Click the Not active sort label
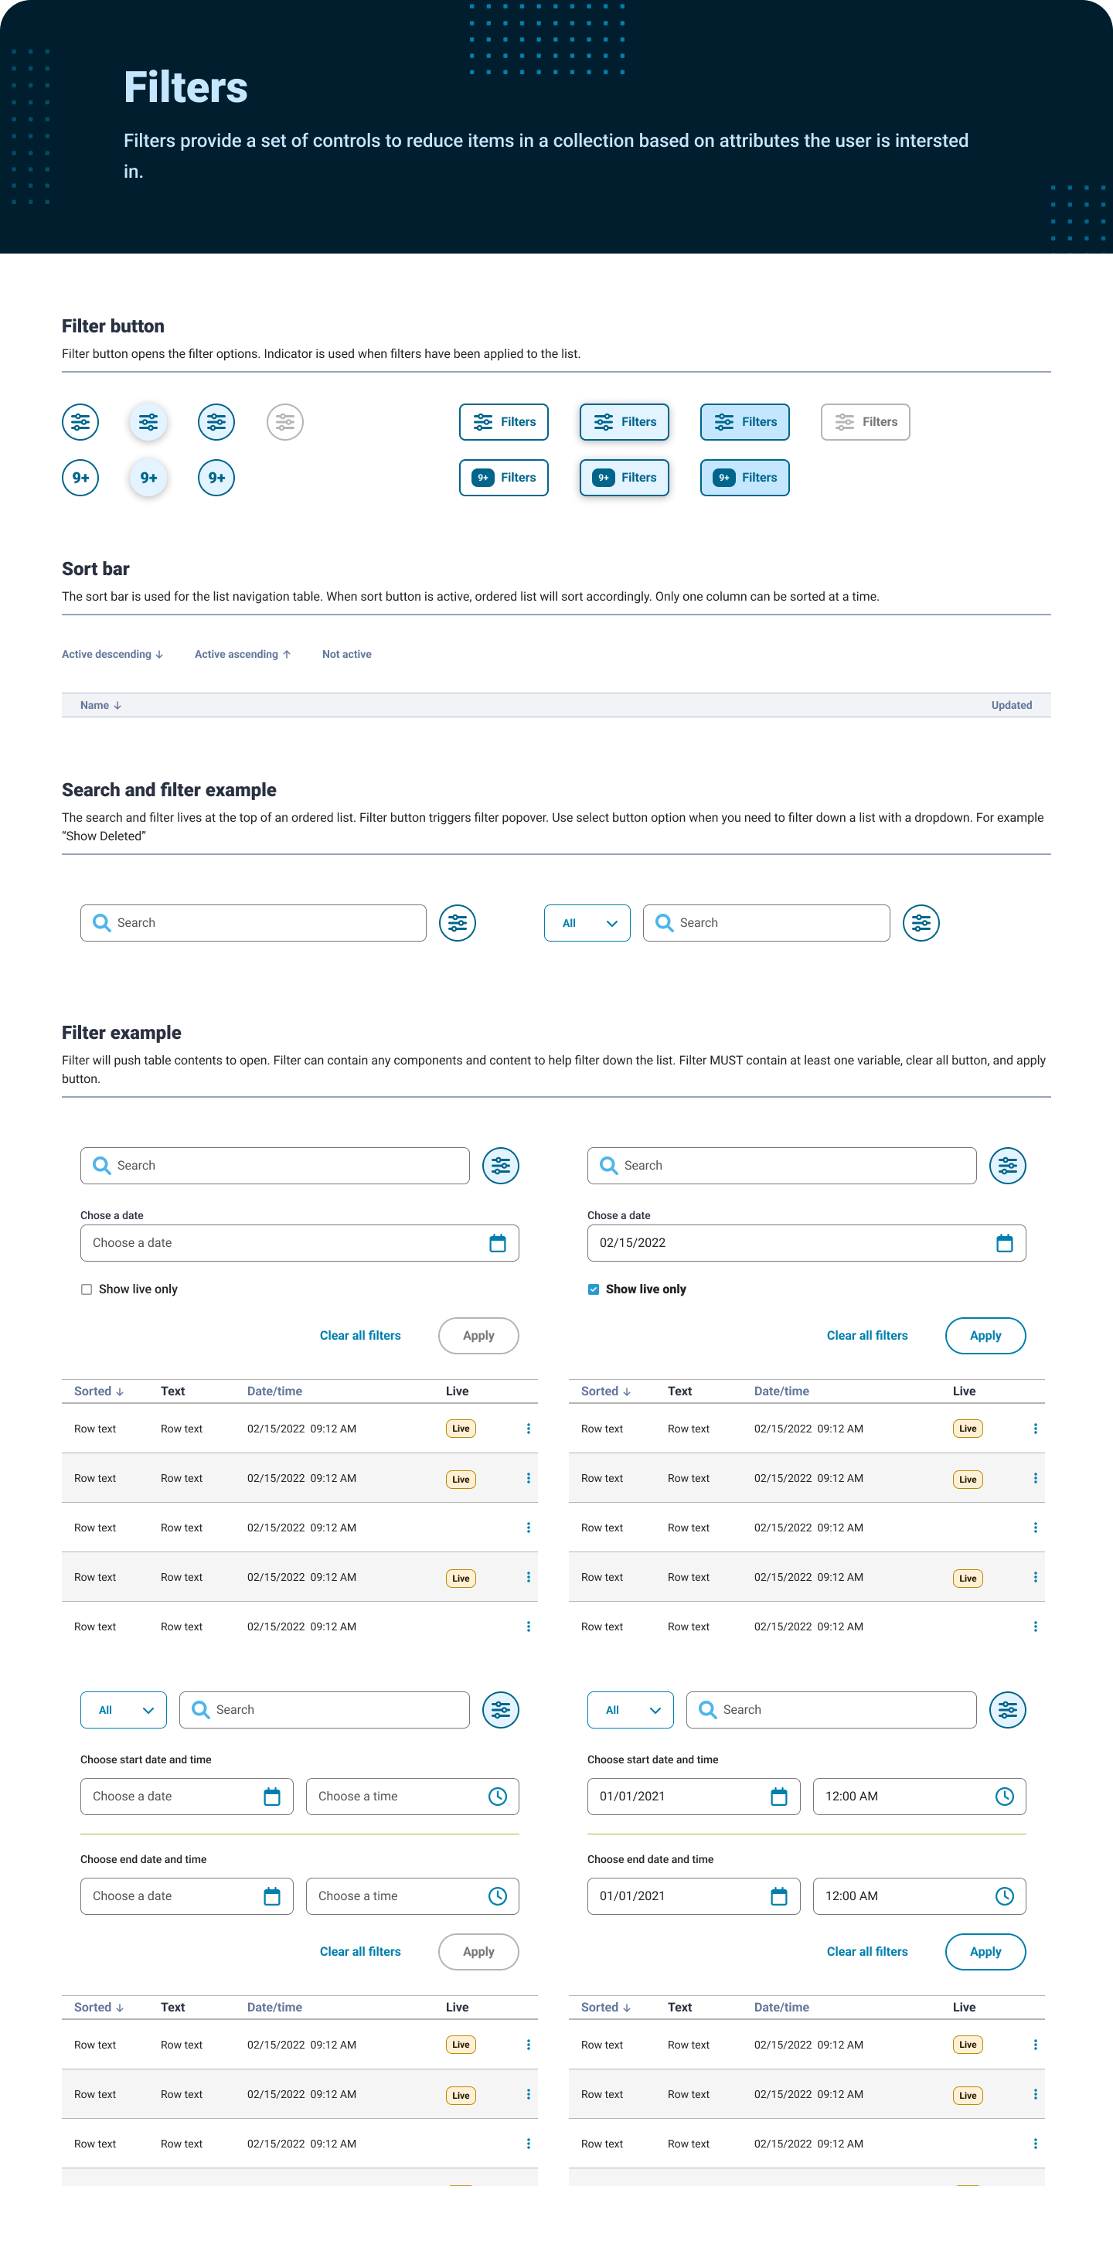 (x=347, y=655)
